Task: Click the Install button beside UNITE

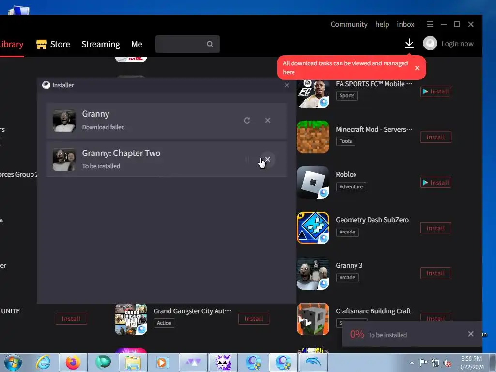Action: 71,319
